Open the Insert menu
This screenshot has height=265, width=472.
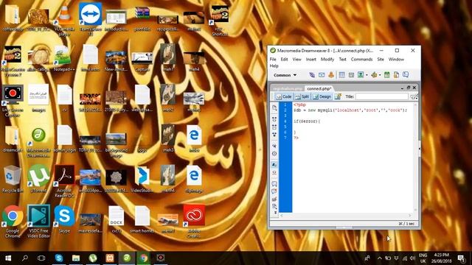pyautogui.click(x=311, y=59)
